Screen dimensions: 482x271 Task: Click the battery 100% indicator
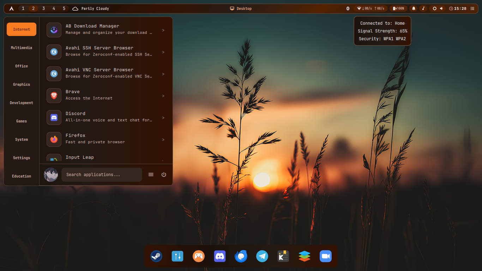(x=398, y=8)
